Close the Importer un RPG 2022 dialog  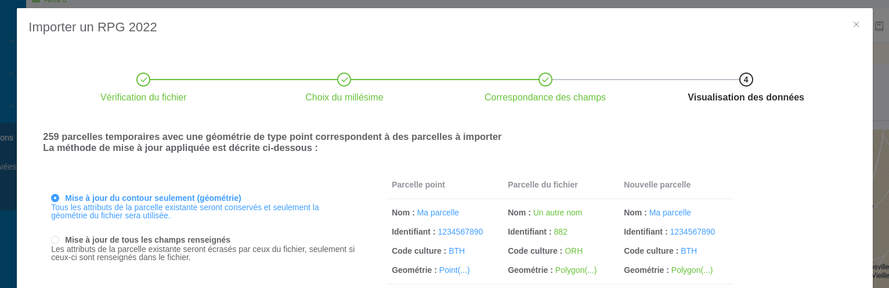(x=856, y=24)
